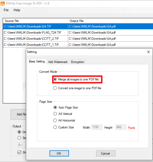
Task: Click output cell G4.pdf in FLAG_T24 row
Action: pyautogui.click(x=111, y=32)
